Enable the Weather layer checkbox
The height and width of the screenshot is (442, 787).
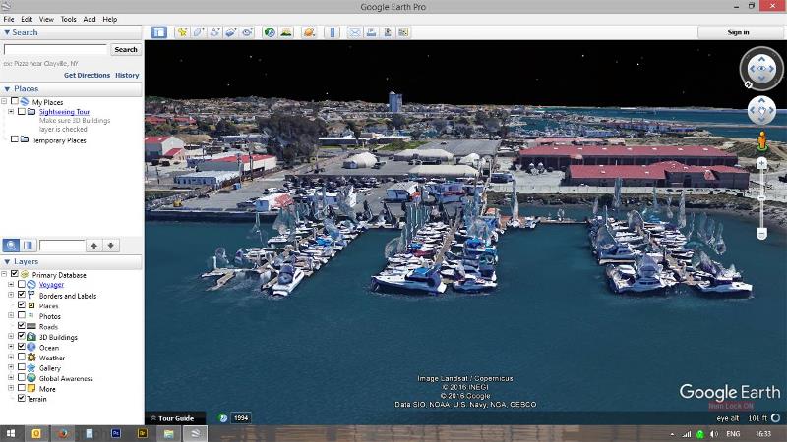coord(22,358)
